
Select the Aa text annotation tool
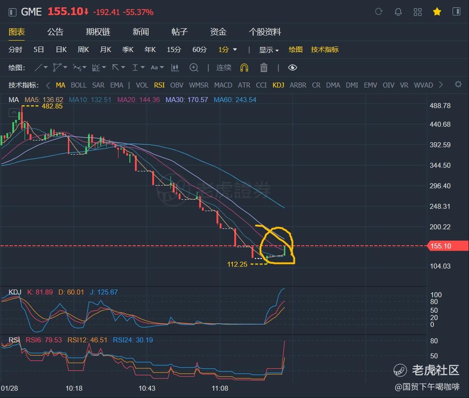tap(155, 67)
